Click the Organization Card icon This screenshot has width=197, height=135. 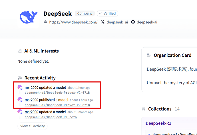tap(149, 55)
